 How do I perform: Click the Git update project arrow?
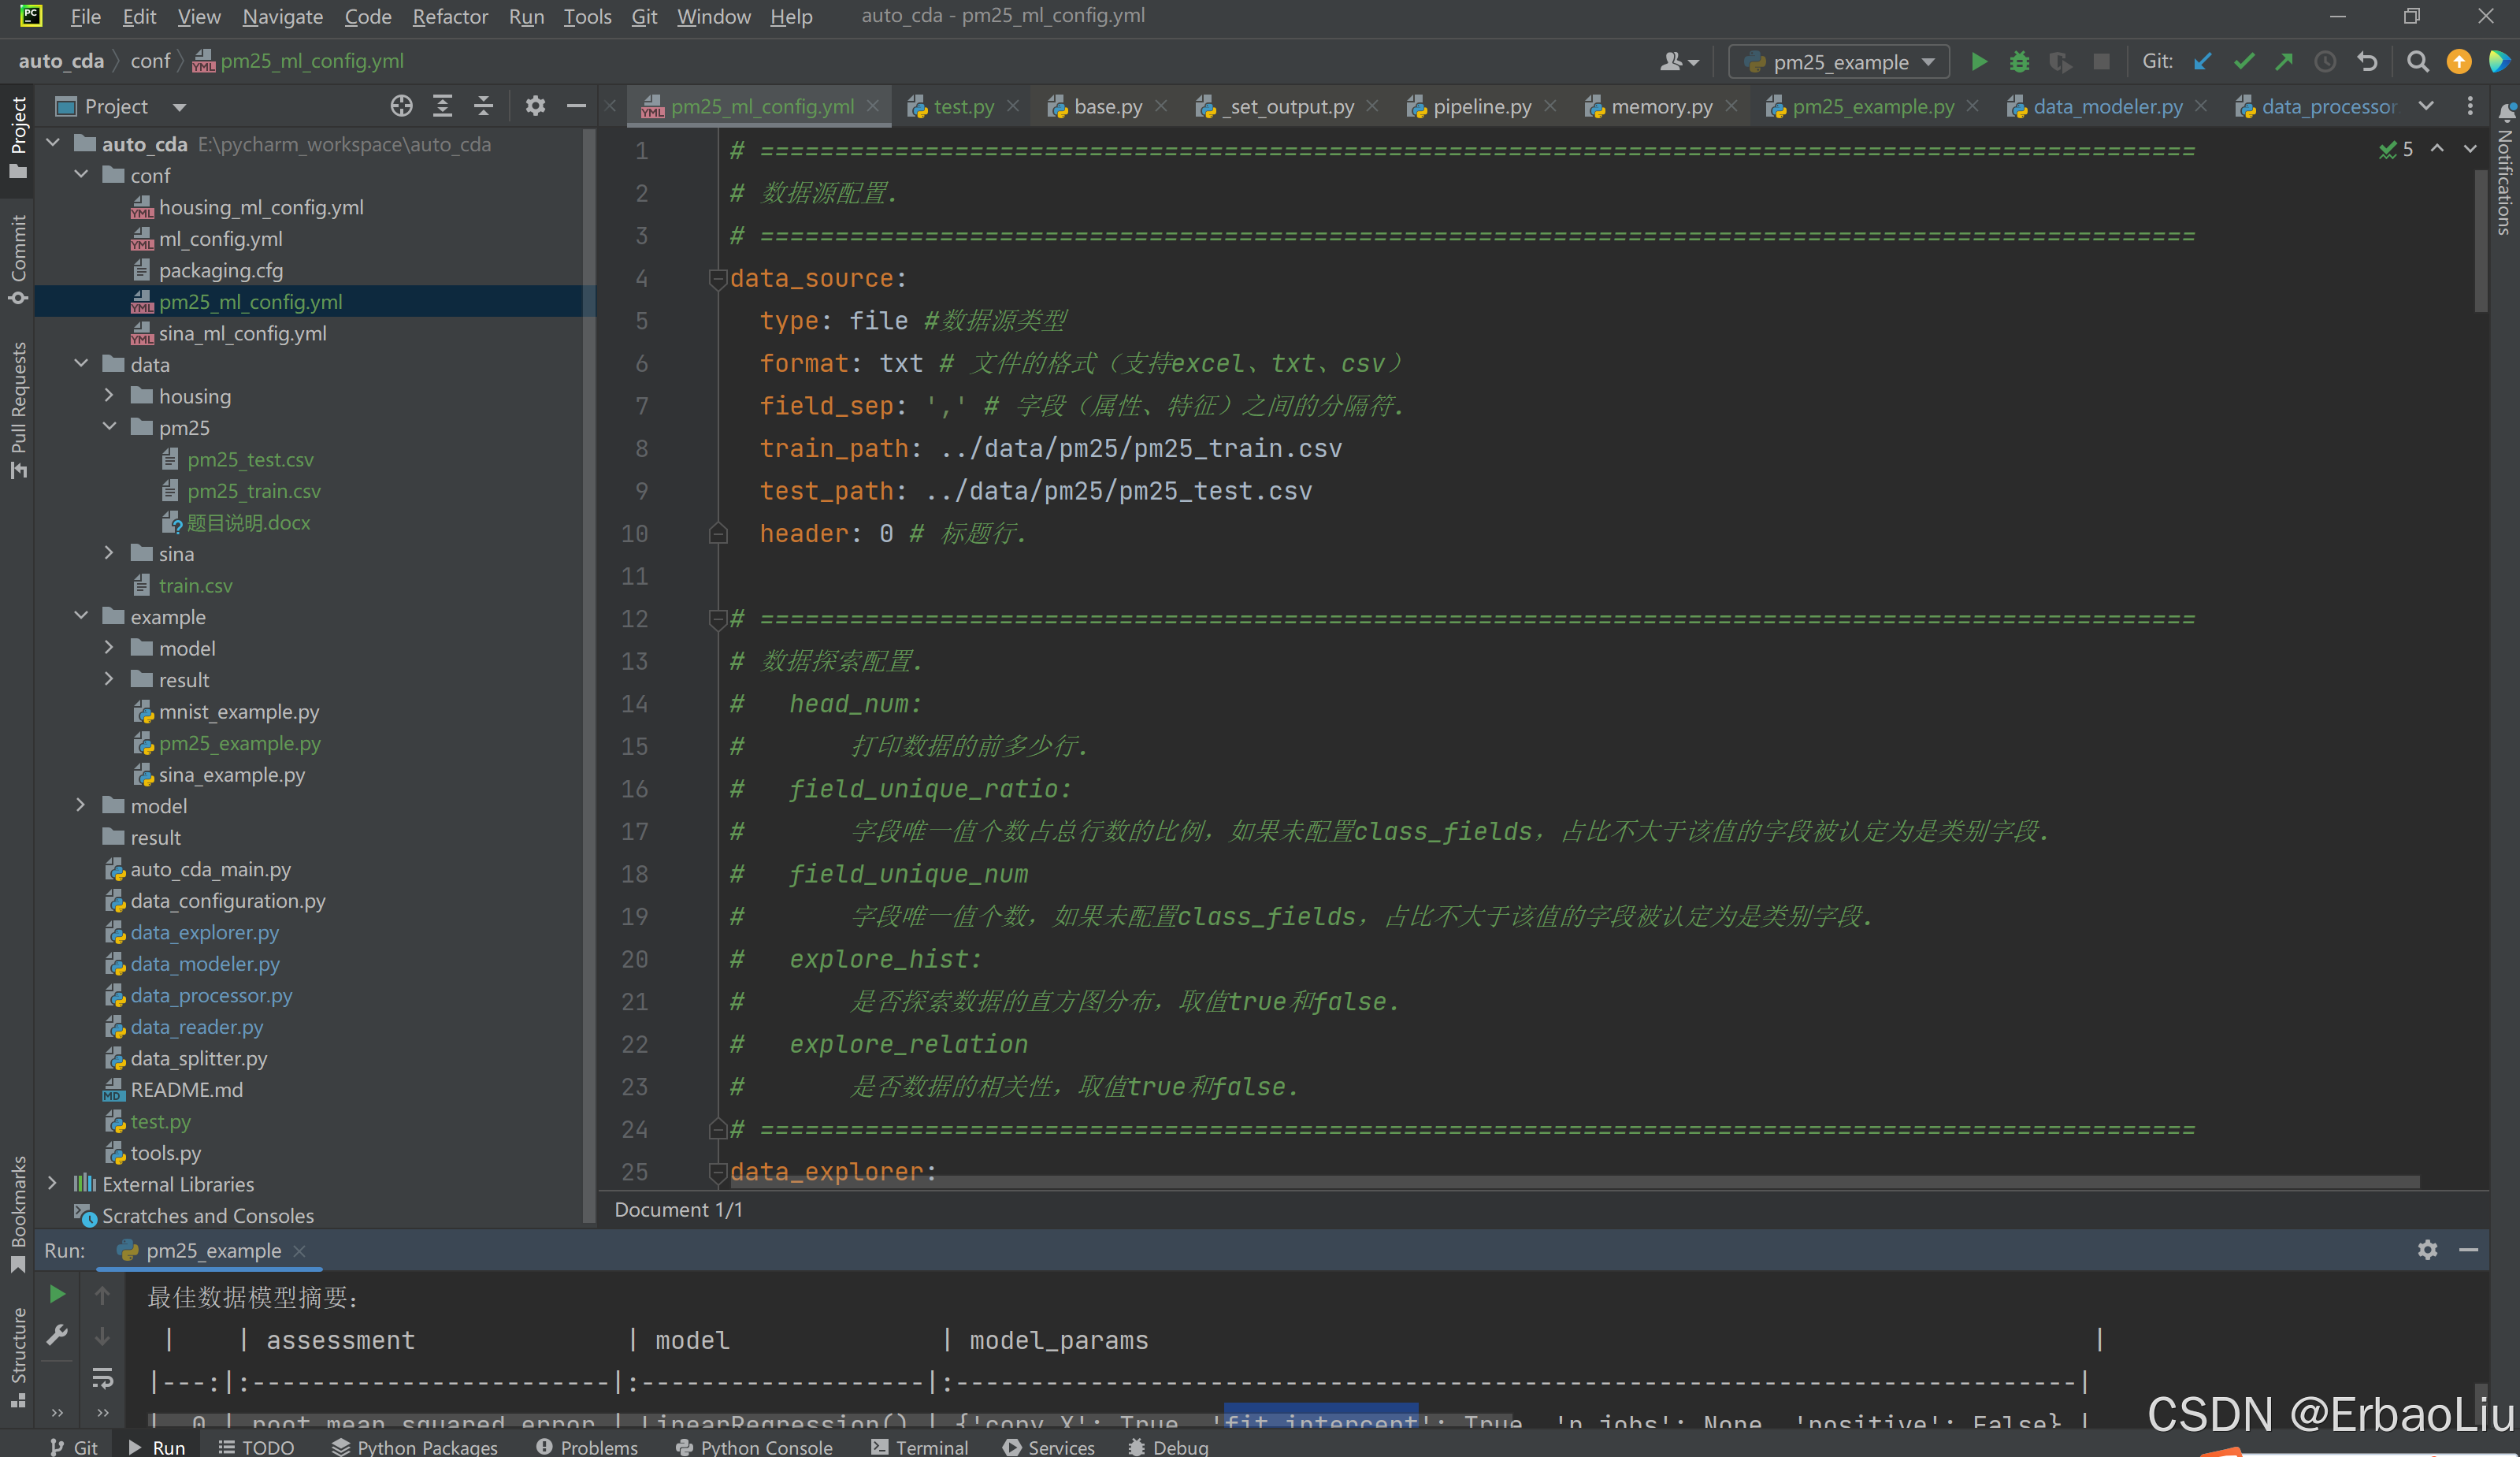(x=2202, y=62)
